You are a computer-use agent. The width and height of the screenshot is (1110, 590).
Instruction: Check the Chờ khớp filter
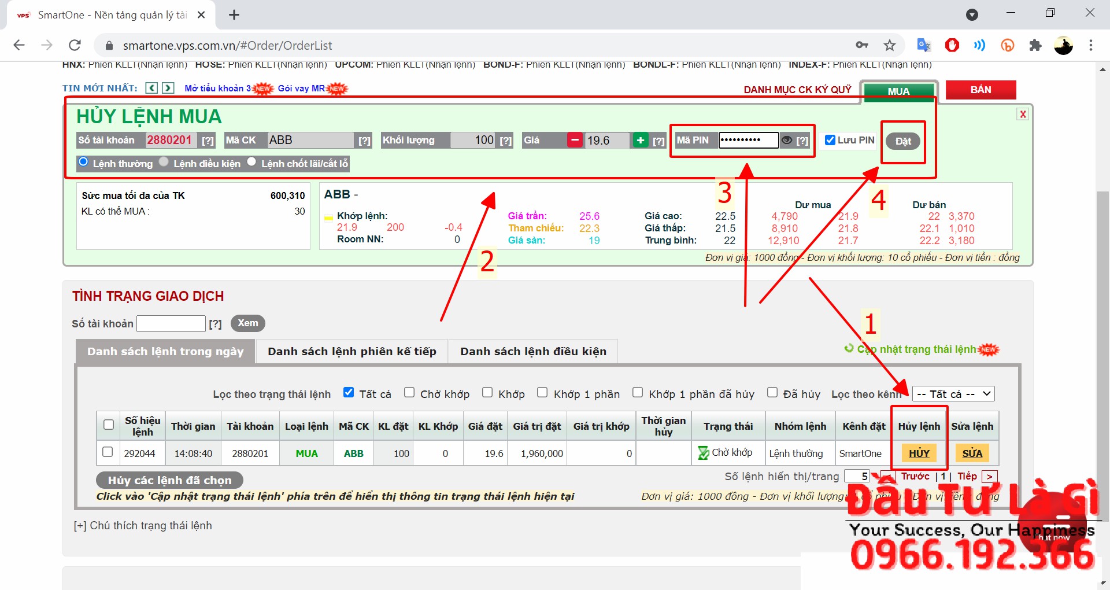tap(409, 392)
